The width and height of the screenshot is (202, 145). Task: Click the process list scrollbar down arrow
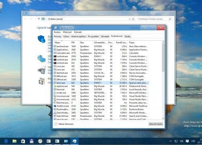(x=163, y=118)
